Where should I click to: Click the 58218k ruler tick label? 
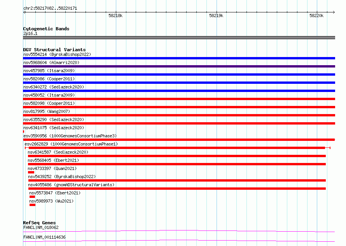coord(115,16)
